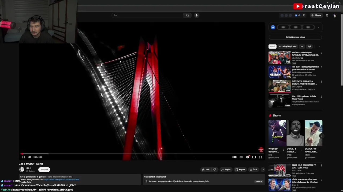The height and width of the screenshot is (192, 343).
Task: Seek along the red video progress bar
Action: point(142,154)
